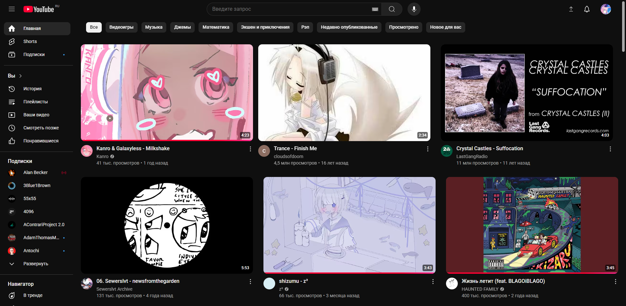Select Недавно опубликованные chip
The width and height of the screenshot is (626, 306).
tap(349, 27)
